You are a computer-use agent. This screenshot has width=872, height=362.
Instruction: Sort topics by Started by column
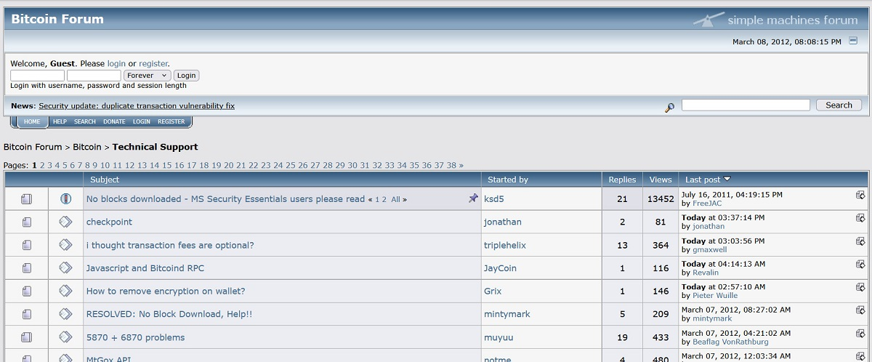click(x=508, y=180)
